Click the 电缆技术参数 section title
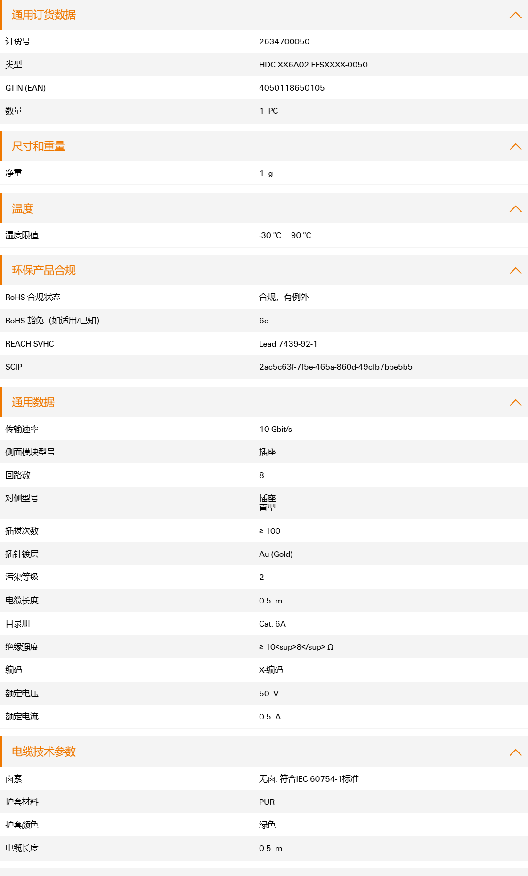 pos(44,752)
